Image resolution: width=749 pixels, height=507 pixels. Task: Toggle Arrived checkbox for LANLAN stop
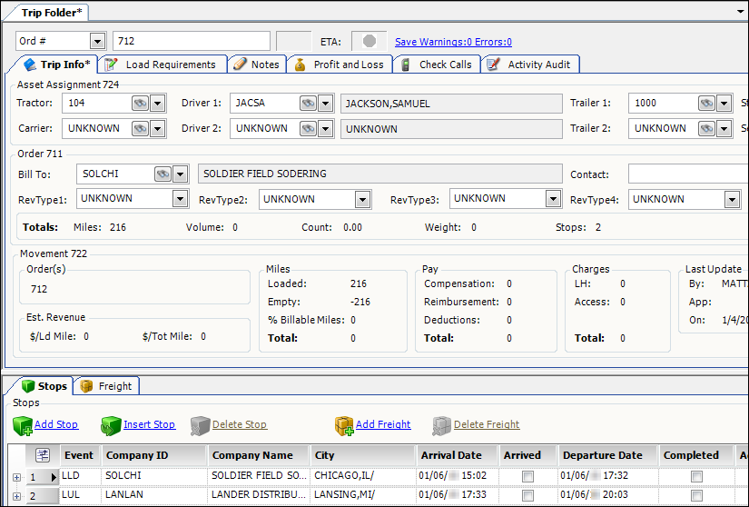[x=527, y=496]
